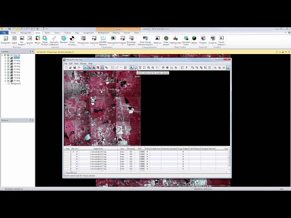Viewport: 291px width, 218px height.
Task: Toggle Image Dodged checkbox in order 1 row
Action: tap(183, 152)
